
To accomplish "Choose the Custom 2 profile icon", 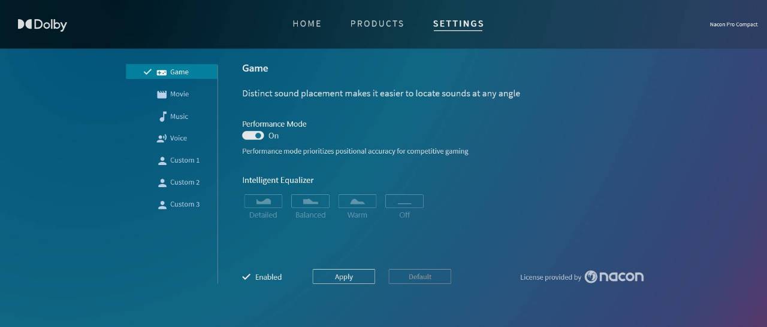I will point(162,183).
